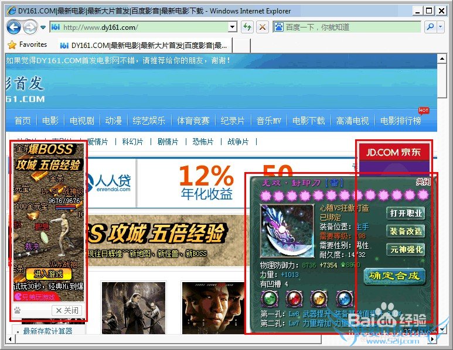This screenshot has width=453, height=350.
Task: Click 装备改造 button in popup
Action: (406, 231)
